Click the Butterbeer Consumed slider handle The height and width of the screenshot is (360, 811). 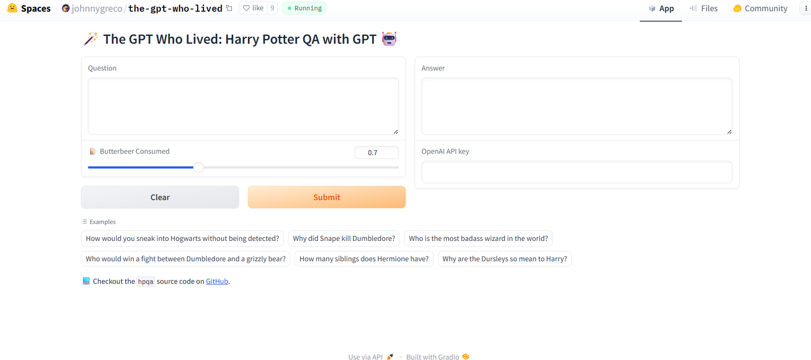(x=199, y=167)
